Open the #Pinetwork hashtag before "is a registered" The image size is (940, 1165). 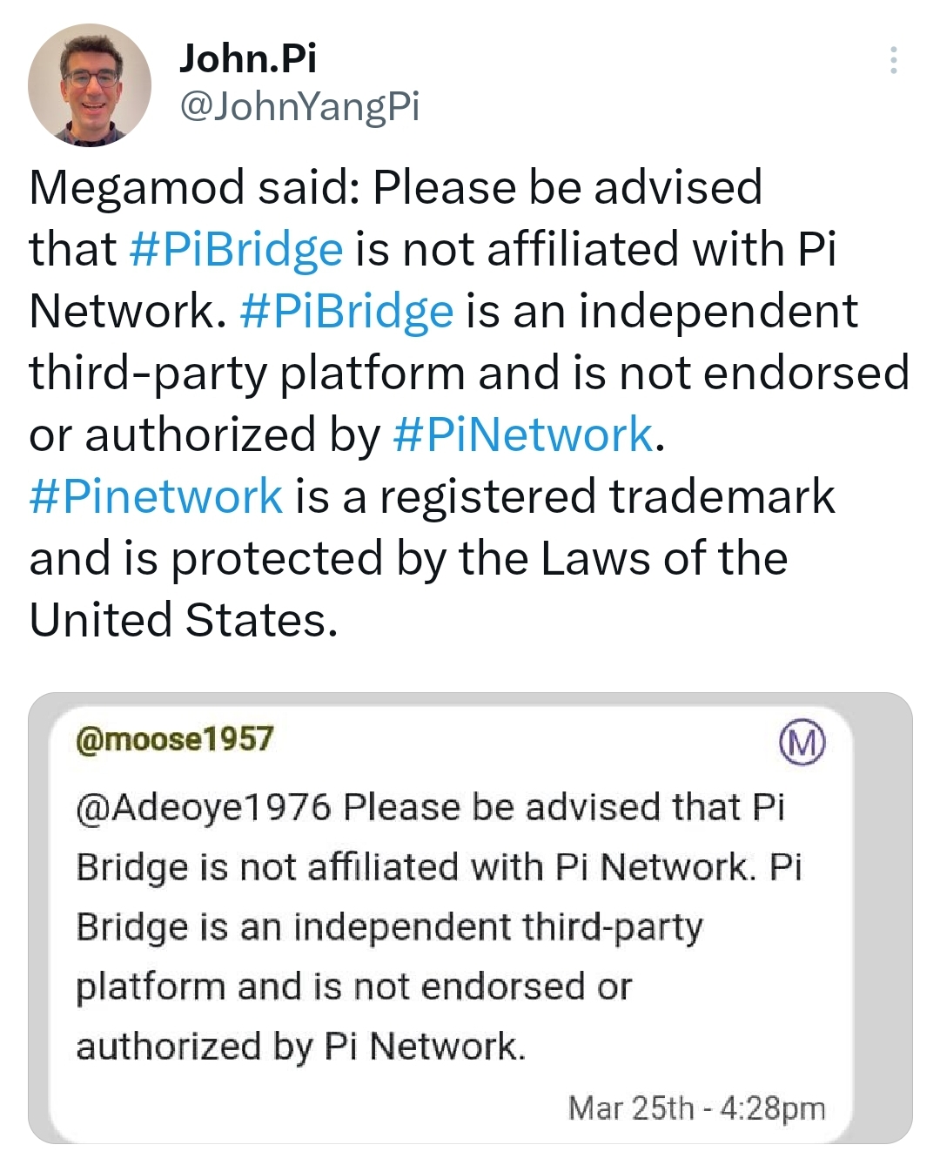pyautogui.click(x=156, y=496)
